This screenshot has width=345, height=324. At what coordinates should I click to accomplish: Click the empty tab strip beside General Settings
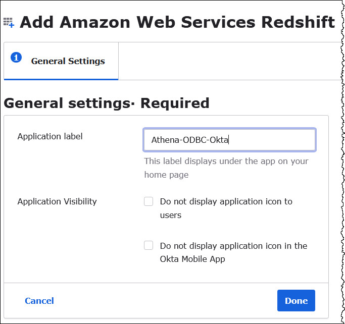pyautogui.click(x=227, y=61)
